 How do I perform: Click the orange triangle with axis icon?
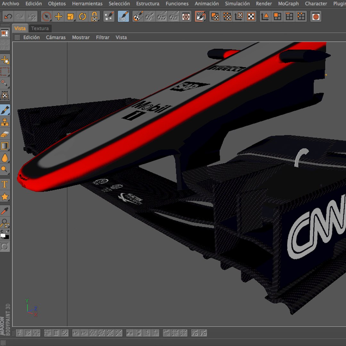[x=265, y=17]
